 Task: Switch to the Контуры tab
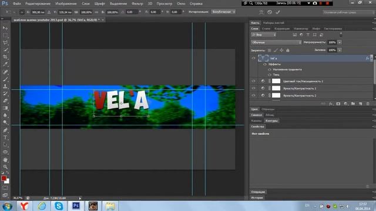point(271,121)
